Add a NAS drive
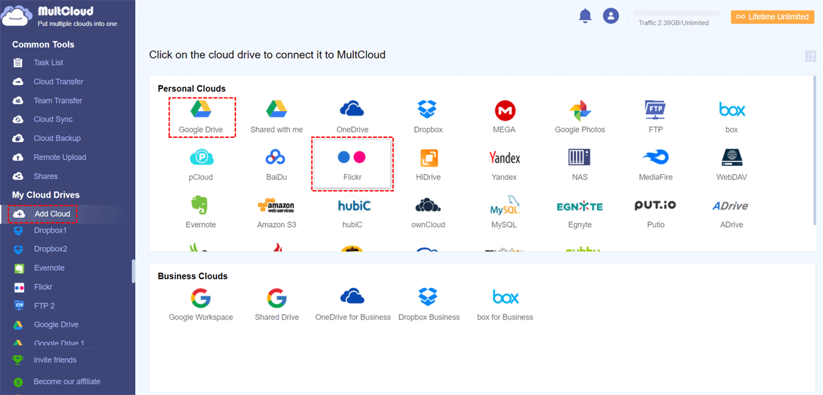 coord(580,164)
